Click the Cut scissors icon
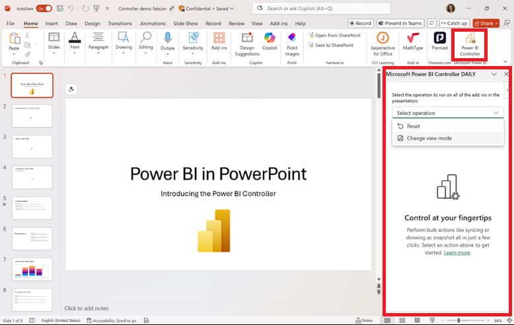This screenshot has height=325, width=514. pyautogui.click(x=27, y=36)
